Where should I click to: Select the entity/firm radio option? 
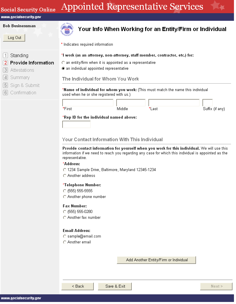[x=63, y=63]
